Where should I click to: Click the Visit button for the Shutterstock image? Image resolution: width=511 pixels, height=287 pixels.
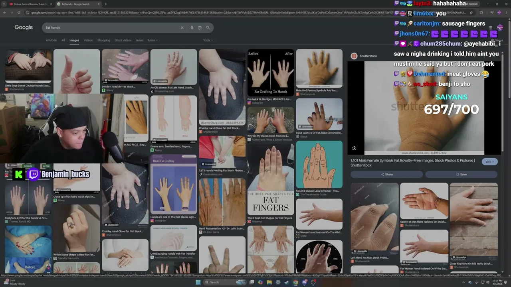[x=489, y=161]
